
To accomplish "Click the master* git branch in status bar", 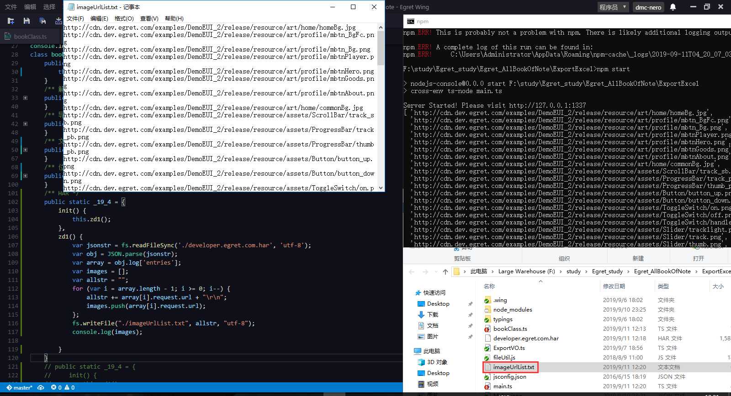I will (19, 388).
